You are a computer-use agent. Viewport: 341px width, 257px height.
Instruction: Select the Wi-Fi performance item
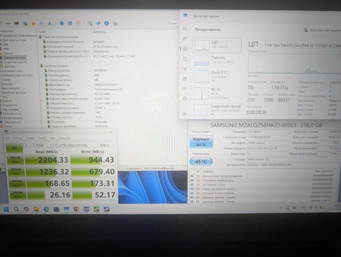coord(217,93)
